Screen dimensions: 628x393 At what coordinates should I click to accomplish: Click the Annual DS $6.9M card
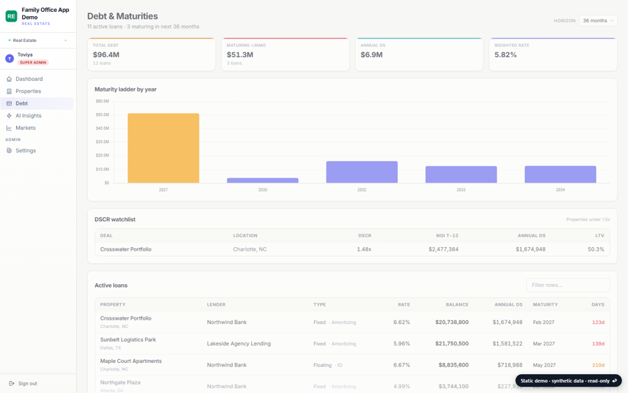click(419, 54)
